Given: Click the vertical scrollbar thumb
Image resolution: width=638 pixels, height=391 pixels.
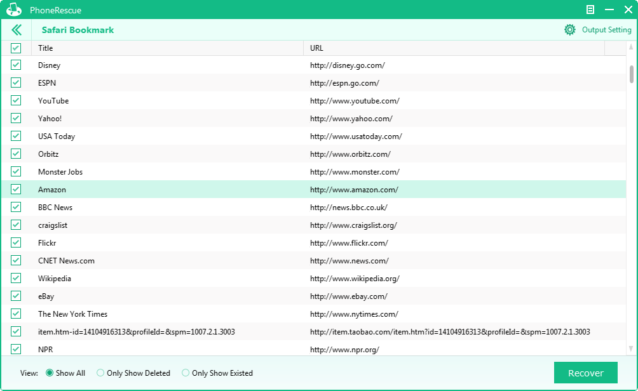Looking at the screenshot, I should (632, 74).
